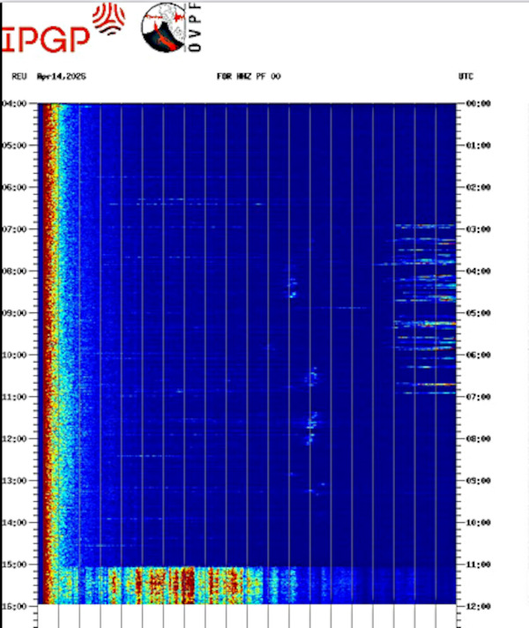Image resolution: width=529 pixels, height=628 pixels.
Task: Click the REU timezone label
Action: click(x=19, y=77)
